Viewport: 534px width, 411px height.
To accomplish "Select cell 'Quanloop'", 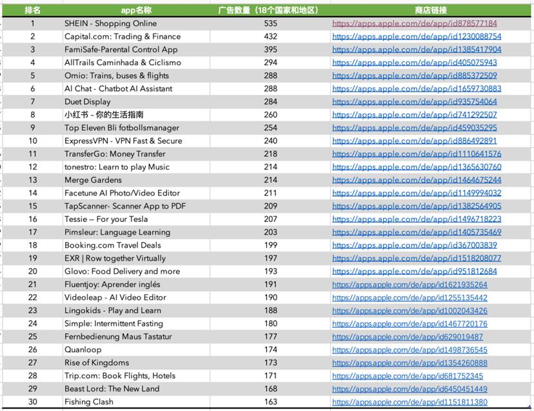I will 136,350.
